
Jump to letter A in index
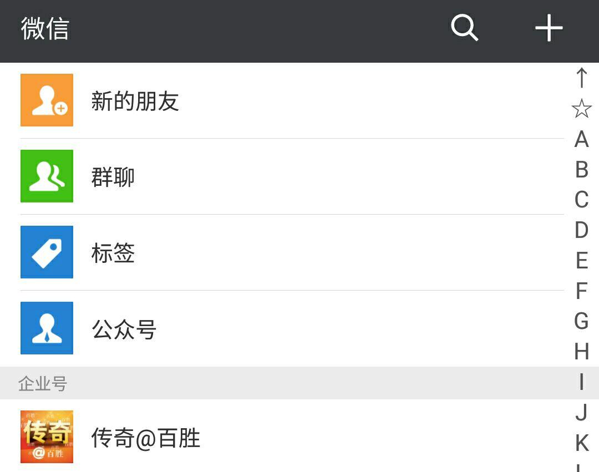point(581,139)
